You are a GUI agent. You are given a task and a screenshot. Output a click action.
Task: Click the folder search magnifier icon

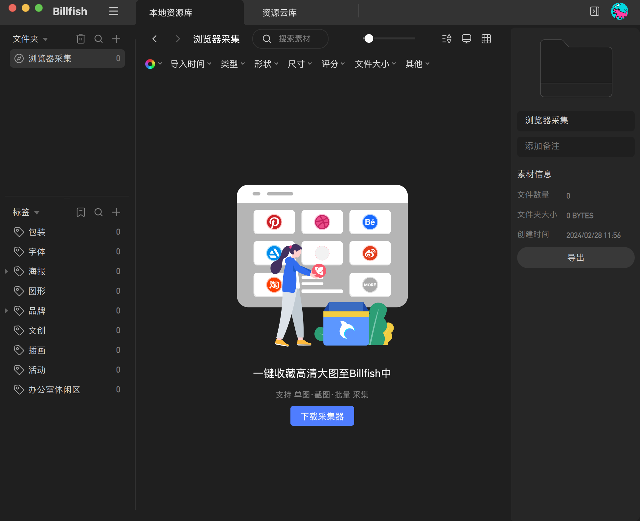[x=99, y=39]
